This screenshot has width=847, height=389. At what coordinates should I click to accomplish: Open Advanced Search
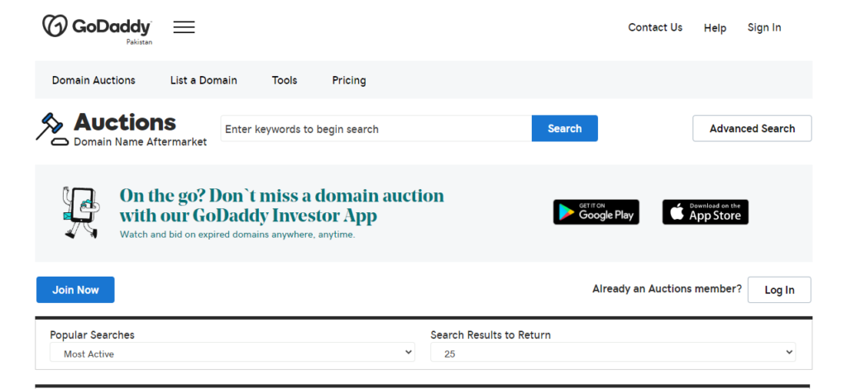752,128
